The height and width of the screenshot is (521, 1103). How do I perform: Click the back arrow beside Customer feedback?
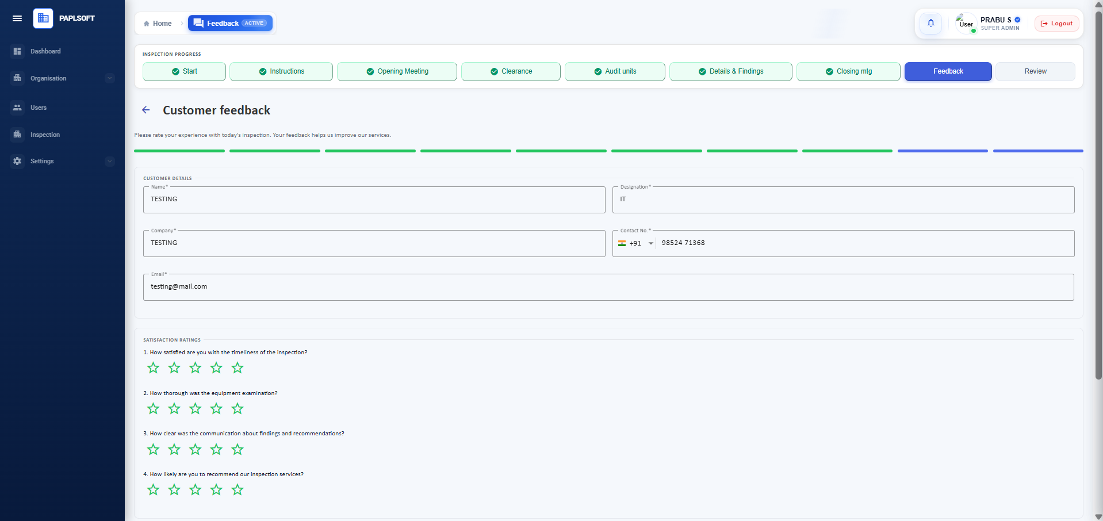pyautogui.click(x=146, y=110)
